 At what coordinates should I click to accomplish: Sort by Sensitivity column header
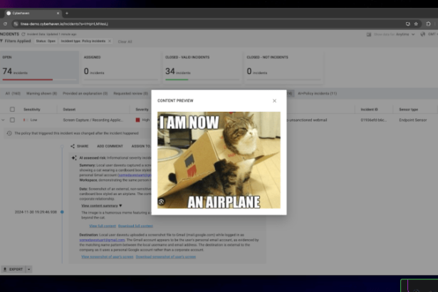(32, 110)
